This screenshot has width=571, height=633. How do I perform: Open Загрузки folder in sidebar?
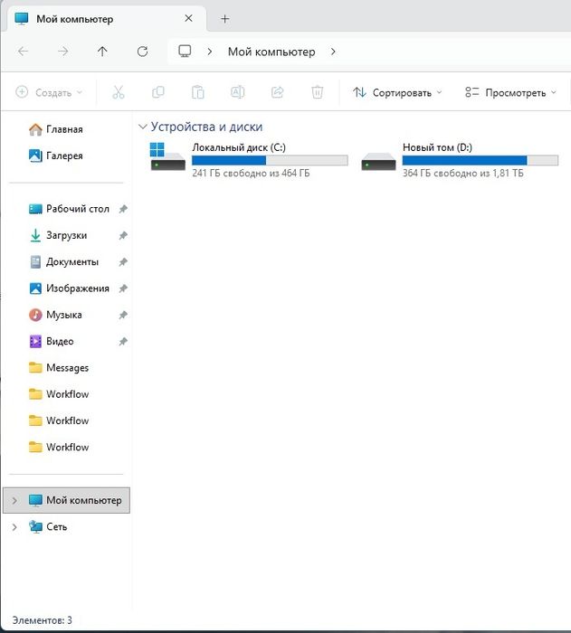coord(58,235)
